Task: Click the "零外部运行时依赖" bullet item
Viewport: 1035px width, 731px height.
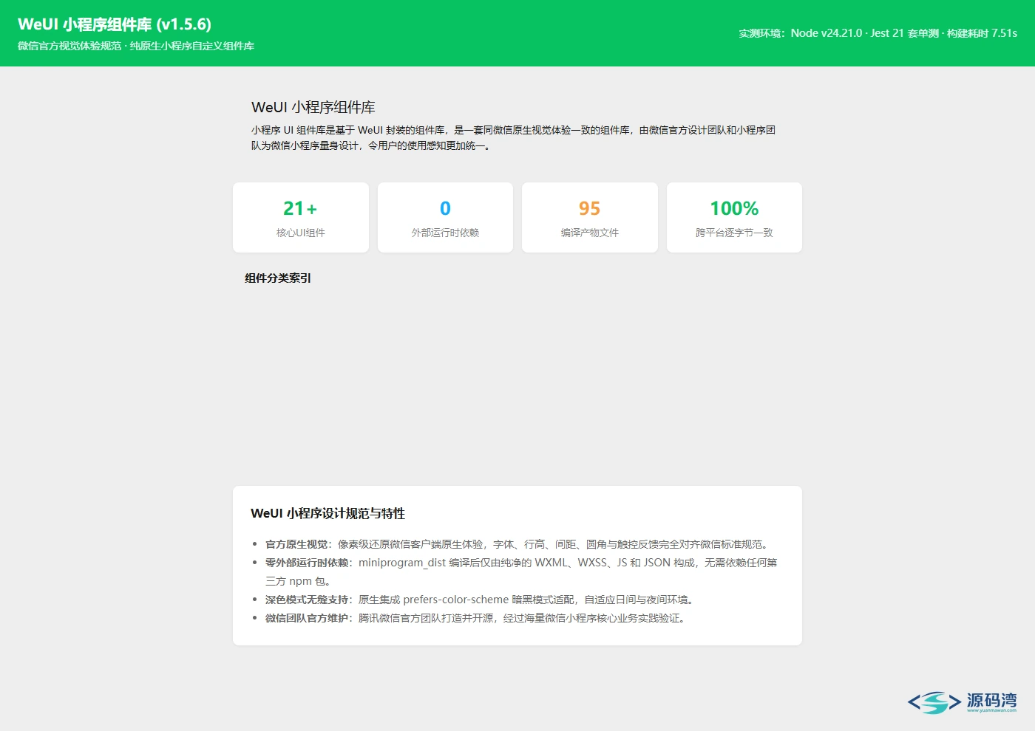Action: (x=521, y=572)
